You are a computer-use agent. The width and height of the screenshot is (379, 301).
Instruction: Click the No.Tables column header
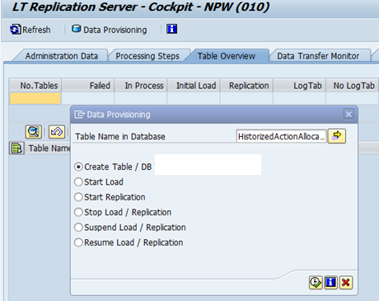(35, 86)
